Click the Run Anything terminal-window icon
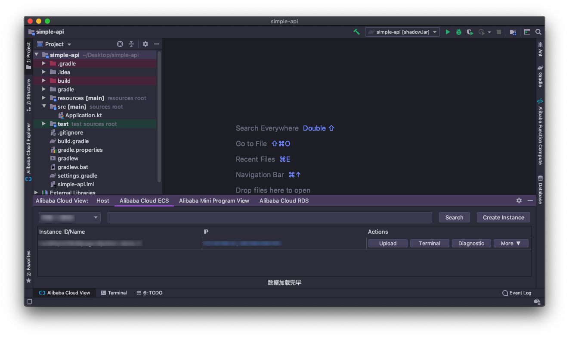The image size is (569, 338). pos(527,32)
